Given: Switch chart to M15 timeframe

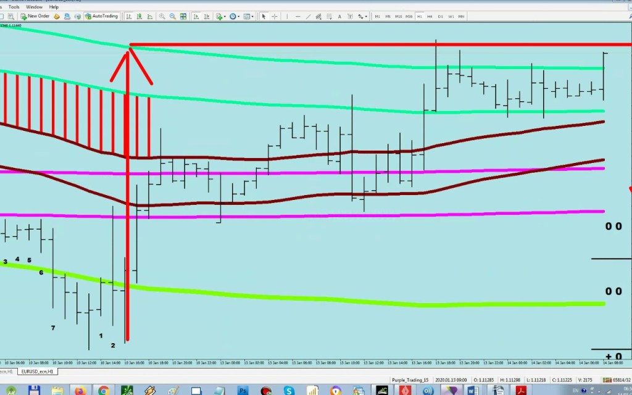Looking at the screenshot, I should tap(398, 17).
